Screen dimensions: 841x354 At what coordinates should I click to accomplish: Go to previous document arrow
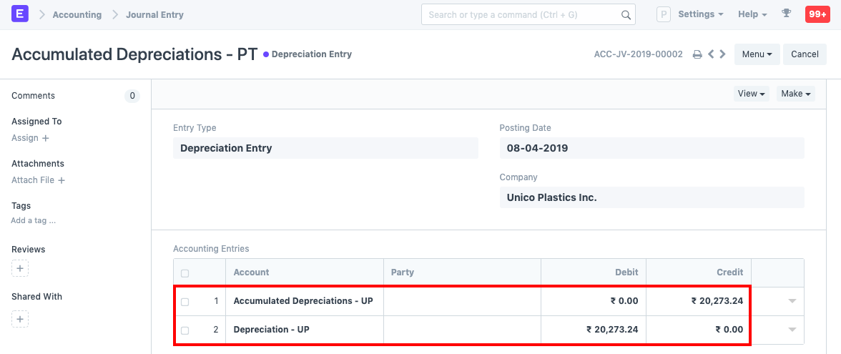711,54
